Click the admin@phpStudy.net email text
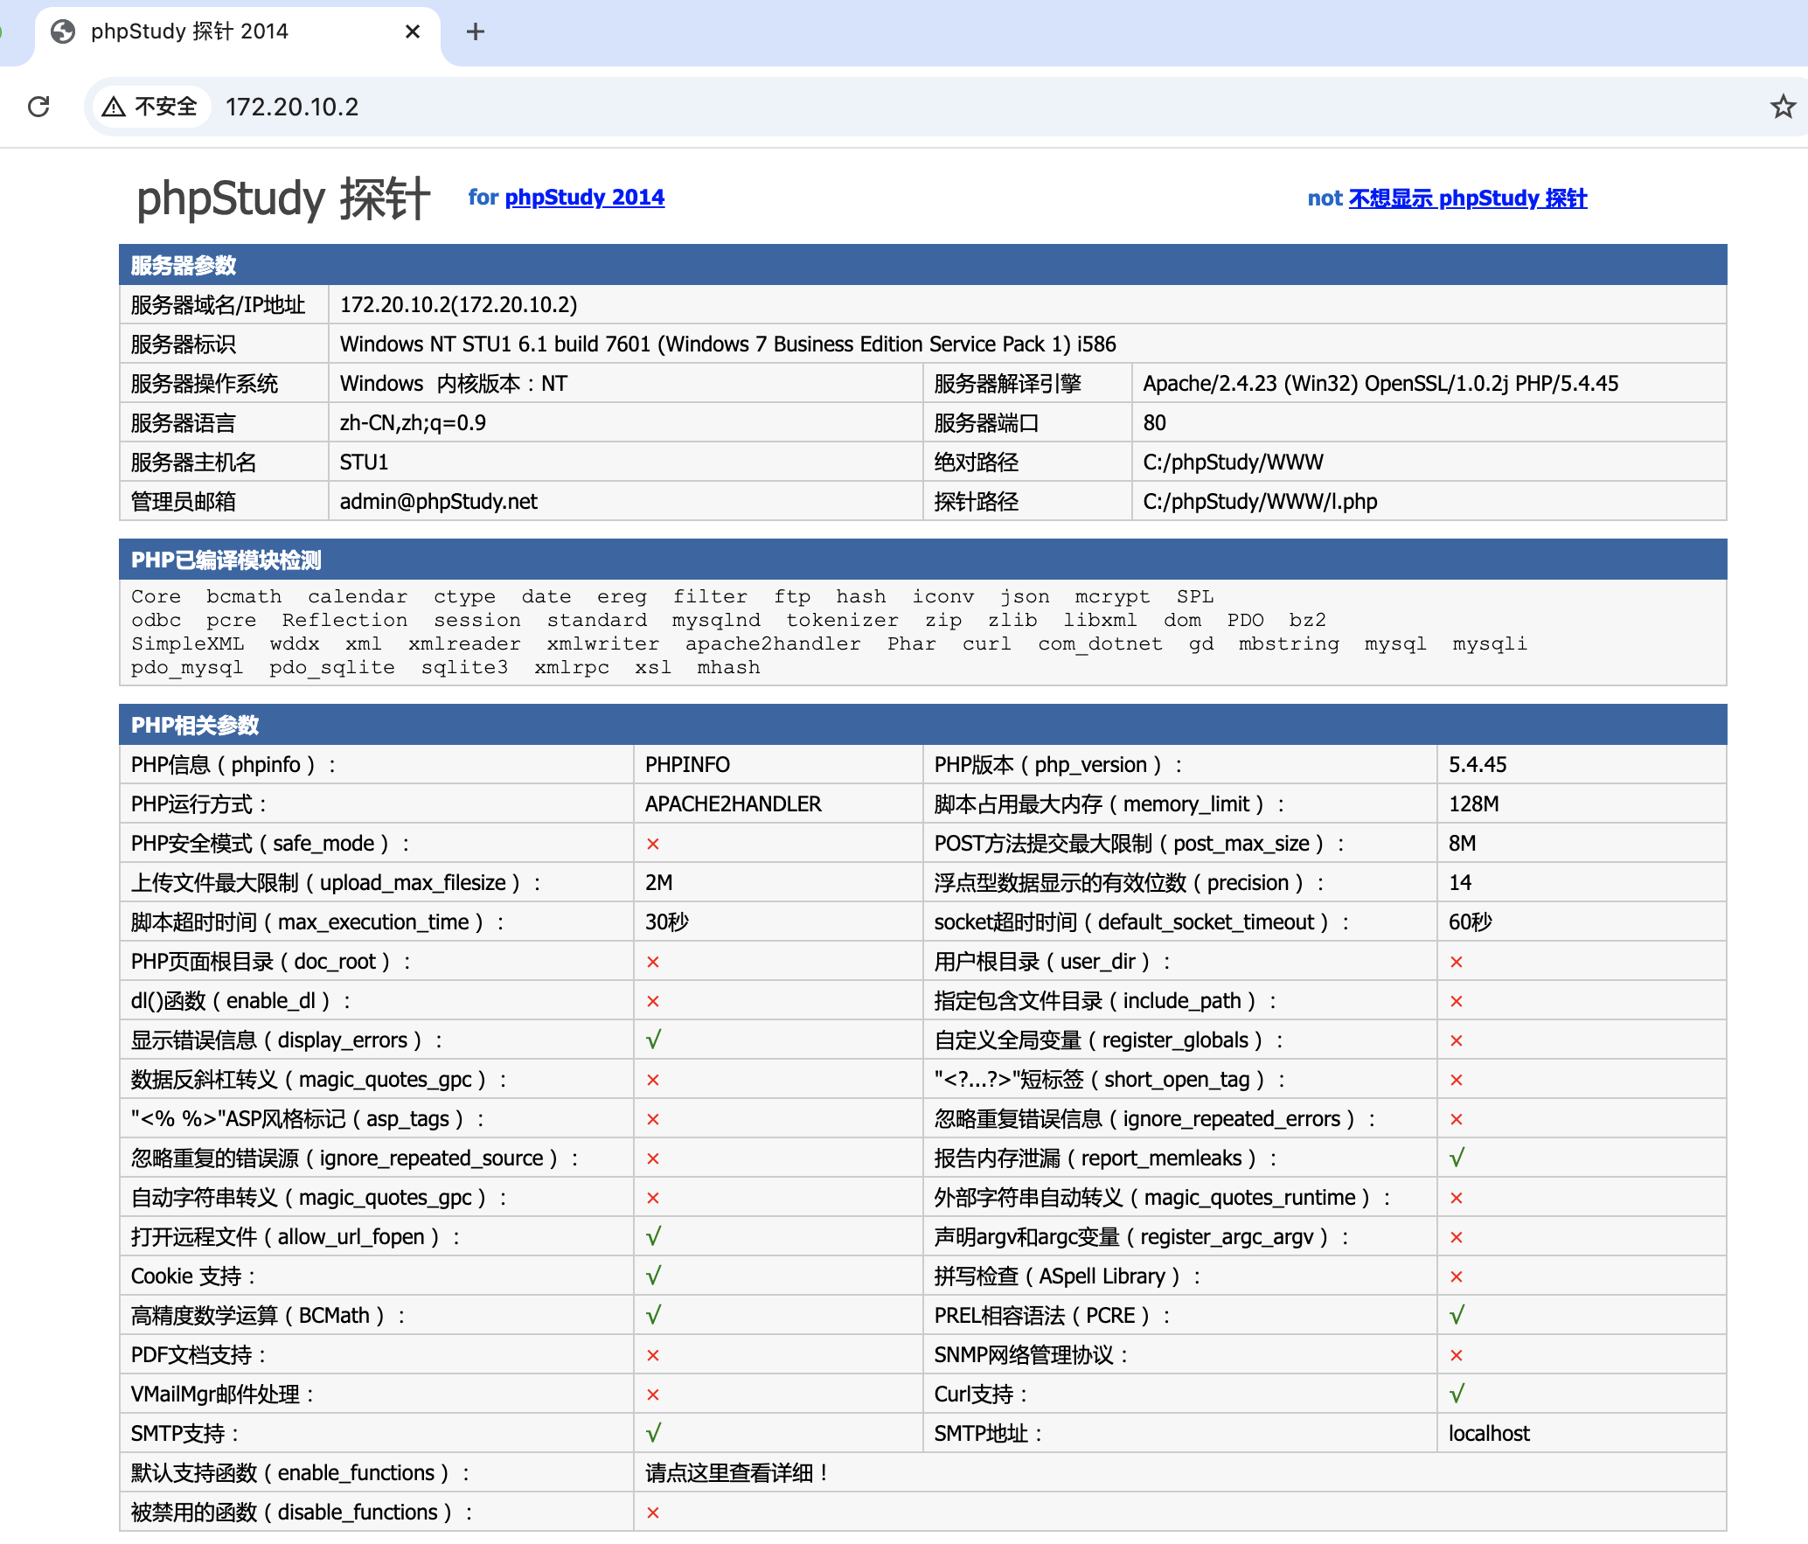The width and height of the screenshot is (1808, 1544). pos(438,502)
